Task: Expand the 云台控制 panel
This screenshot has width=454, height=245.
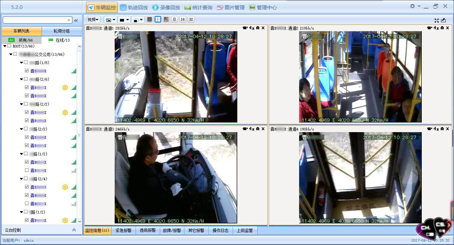Action: (74, 230)
